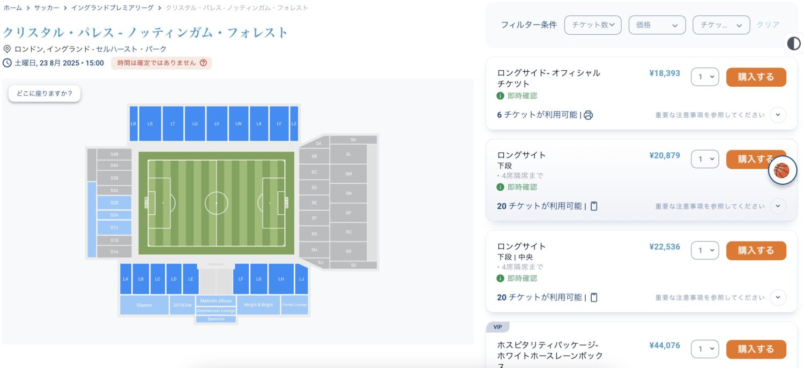Open イングランドプレミアリーグ breadcrumb link
Viewport: 804px width, 368px height.
click(x=113, y=8)
